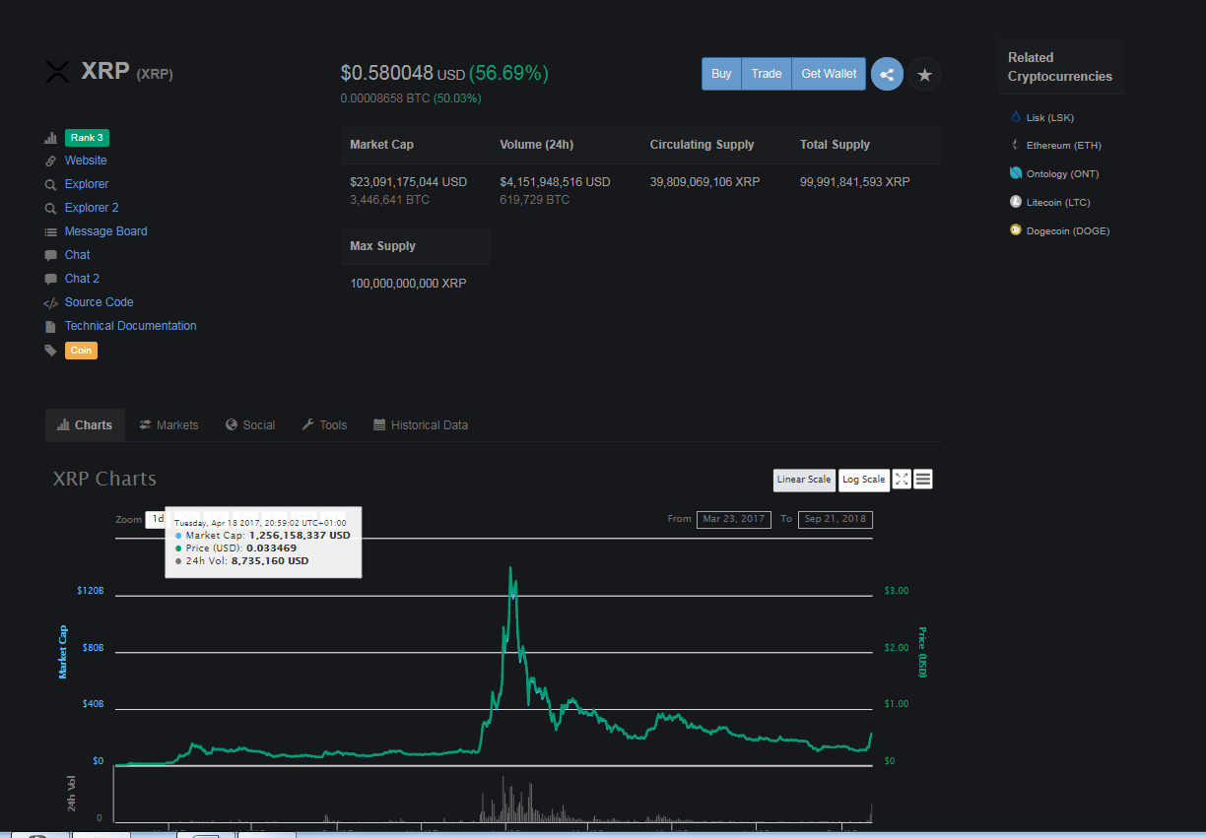Click the document icon beside Technical Documentation
The width and height of the screenshot is (1206, 838).
click(50, 326)
